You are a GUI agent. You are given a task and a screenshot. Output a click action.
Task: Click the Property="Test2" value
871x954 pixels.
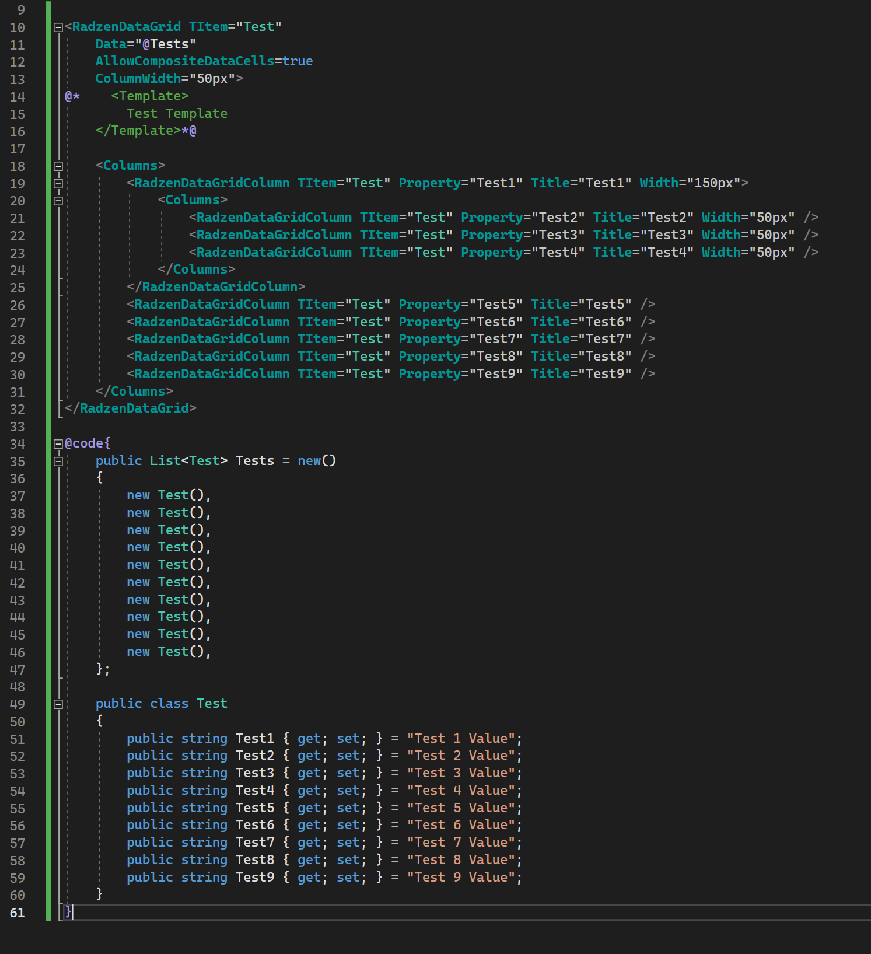pos(558,218)
